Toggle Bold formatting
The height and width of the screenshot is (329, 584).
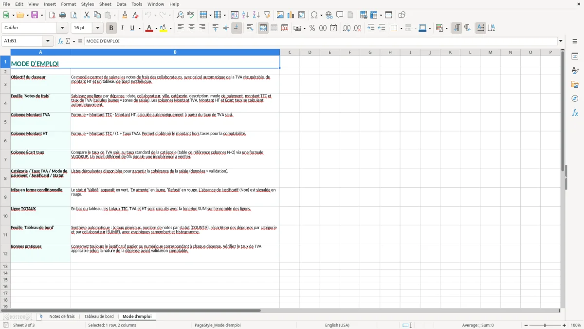111,28
